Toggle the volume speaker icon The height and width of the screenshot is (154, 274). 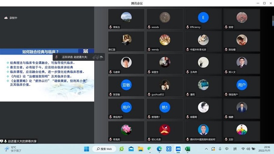click(x=248, y=149)
